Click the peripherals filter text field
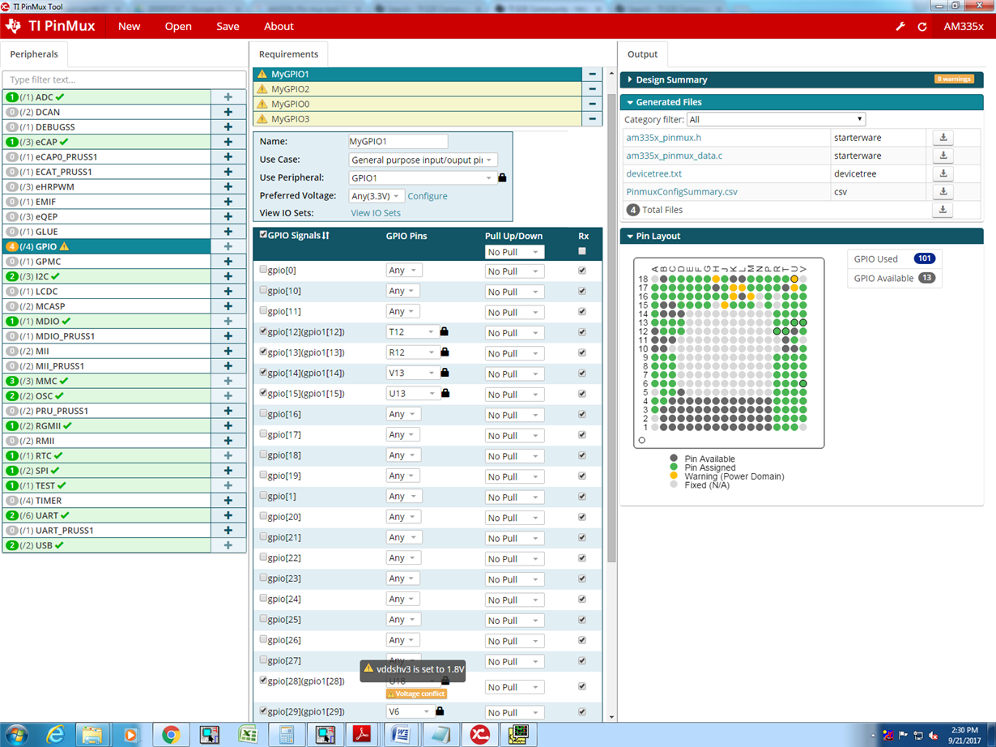The width and height of the screenshot is (996, 747). tap(124, 79)
